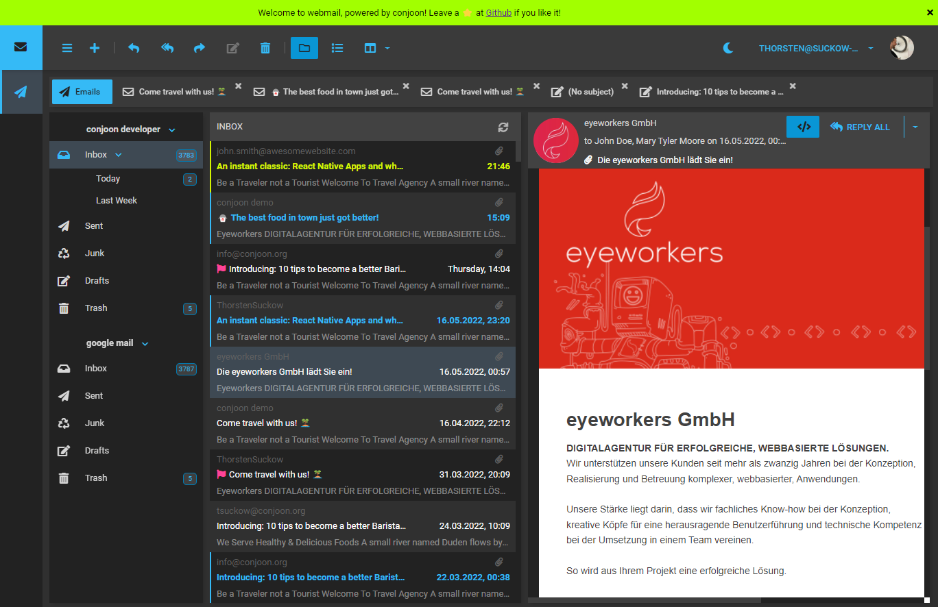
Task: Click attachment clip on eyeworkers GmbH email
Action: [x=500, y=357]
